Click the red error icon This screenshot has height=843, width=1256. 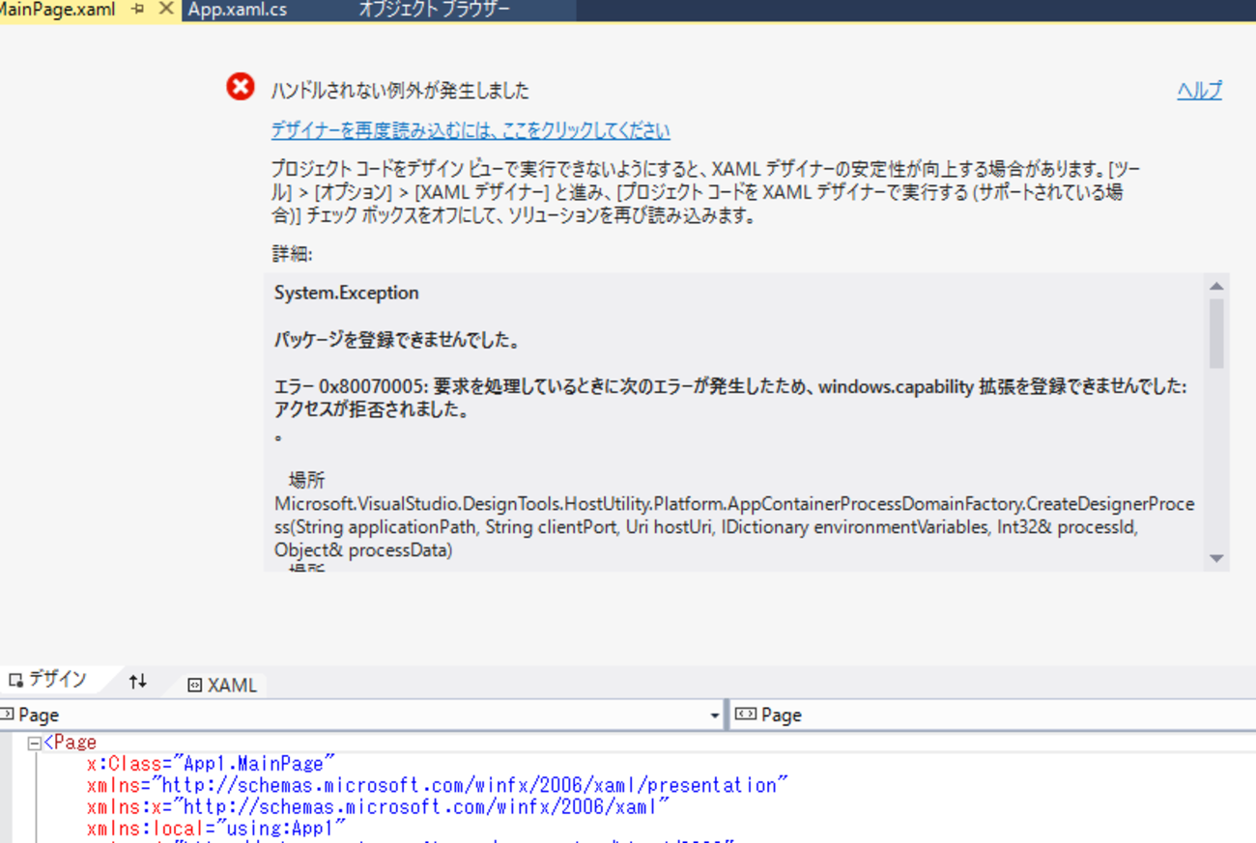pos(241,87)
